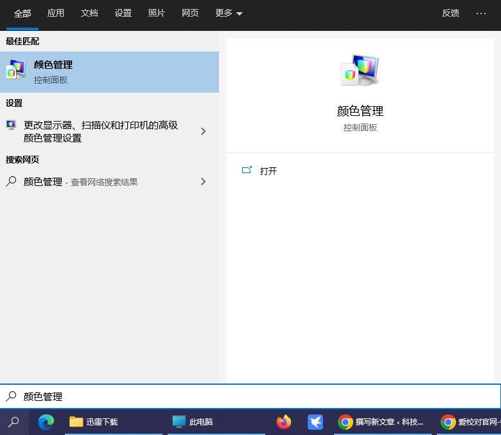The image size is (501, 435).
Task: Open the 颜色管理 best match result
Action: [109, 72]
